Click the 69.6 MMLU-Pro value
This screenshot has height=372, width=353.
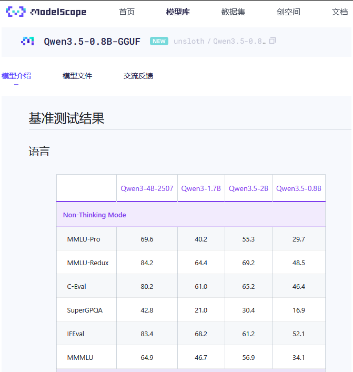click(x=147, y=239)
